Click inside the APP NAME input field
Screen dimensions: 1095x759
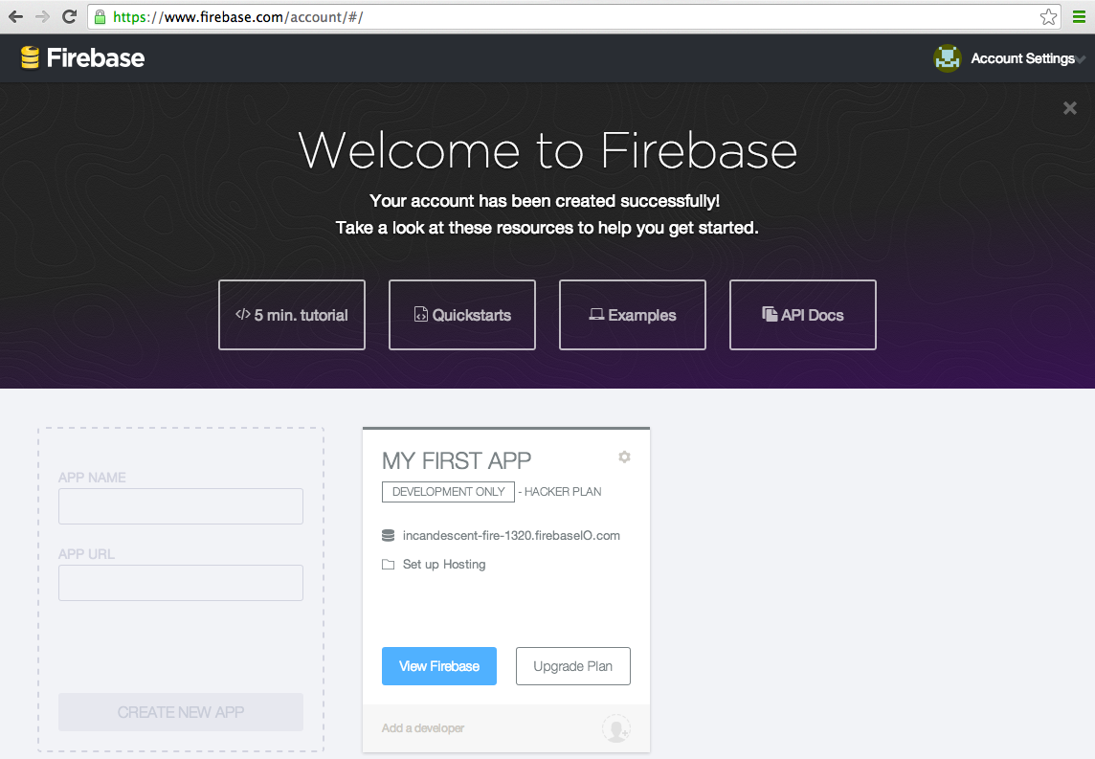click(180, 505)
